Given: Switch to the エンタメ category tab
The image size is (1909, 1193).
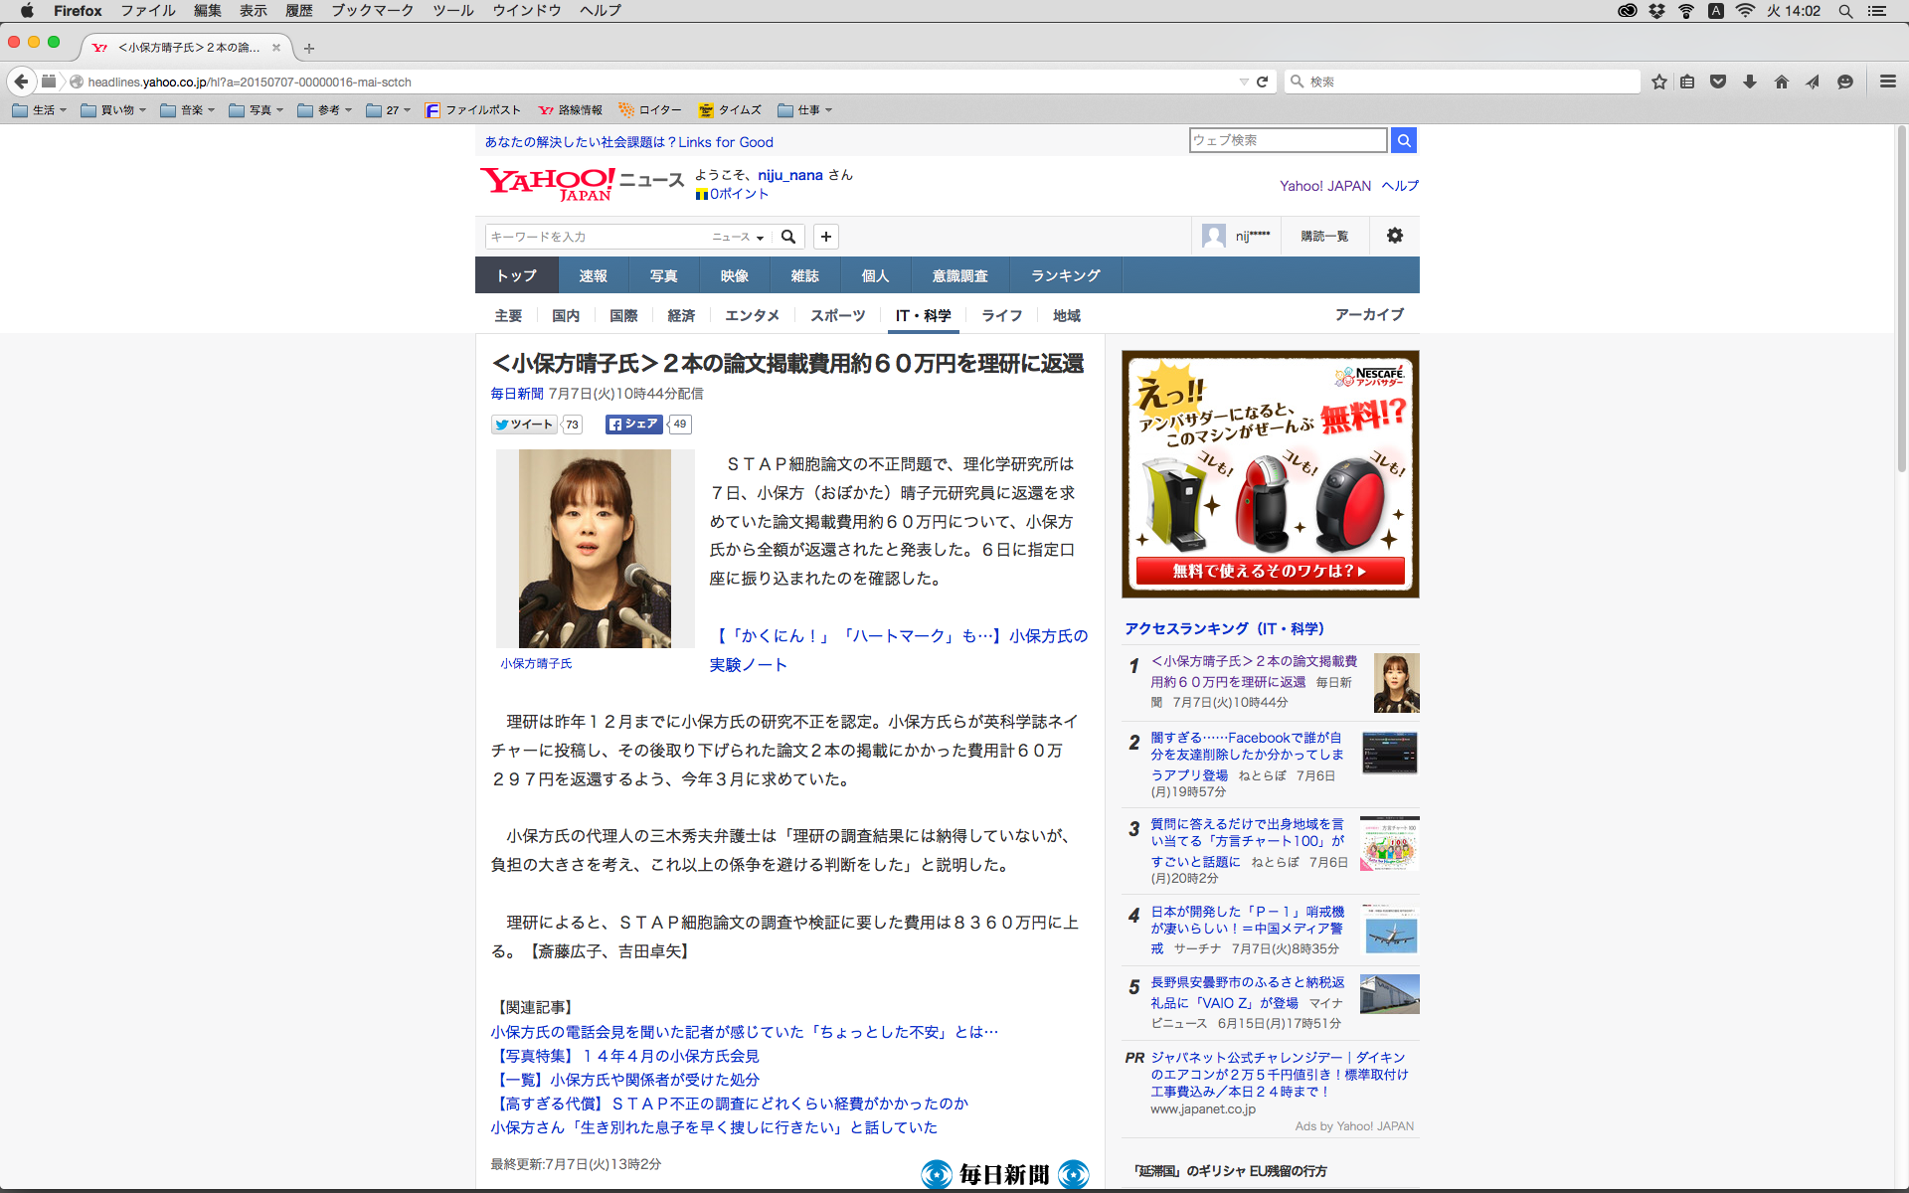Looking at the screenshot, I should click(752, 315).
